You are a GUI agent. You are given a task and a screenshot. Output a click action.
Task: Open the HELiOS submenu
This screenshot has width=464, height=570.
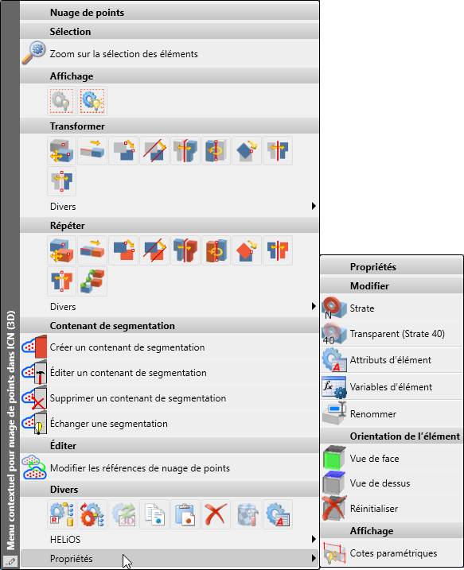170,540
